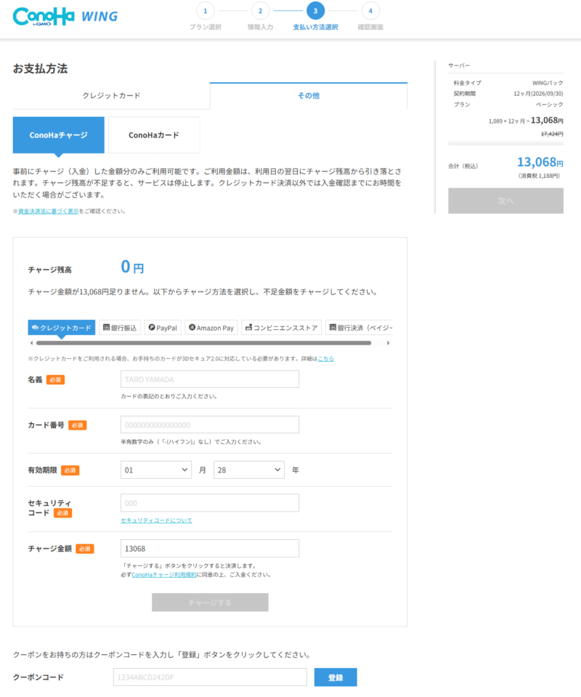Click the ConoHa WING logo
581x697 pixels.
[65, 17]
